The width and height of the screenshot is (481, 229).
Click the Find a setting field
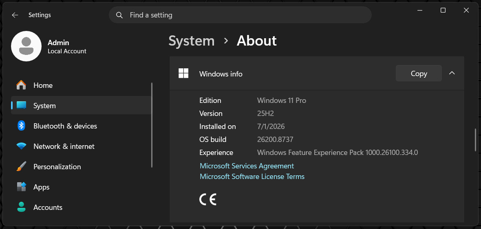[240, 15]
